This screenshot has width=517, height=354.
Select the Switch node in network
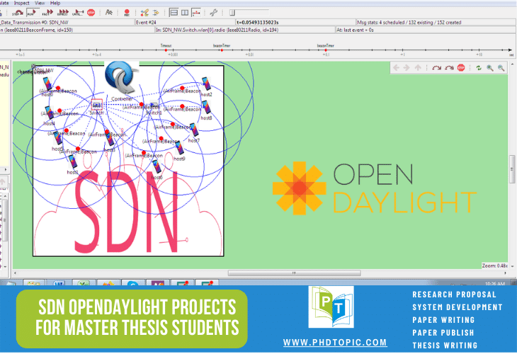point(96,105)
